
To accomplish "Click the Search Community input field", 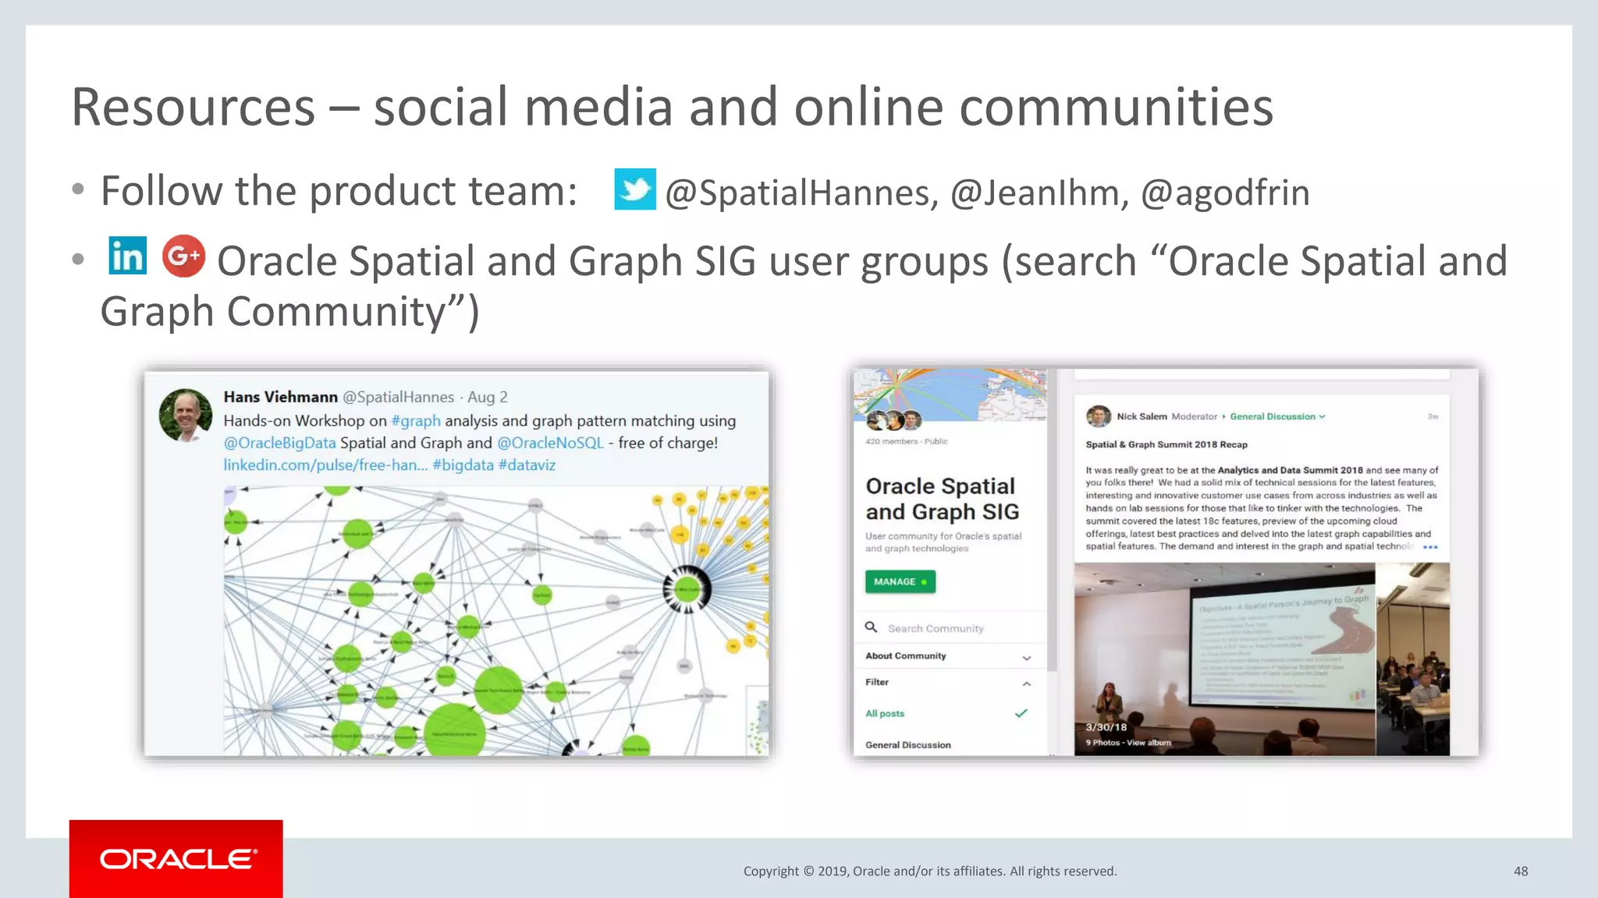I will click(x=936, y=628).
